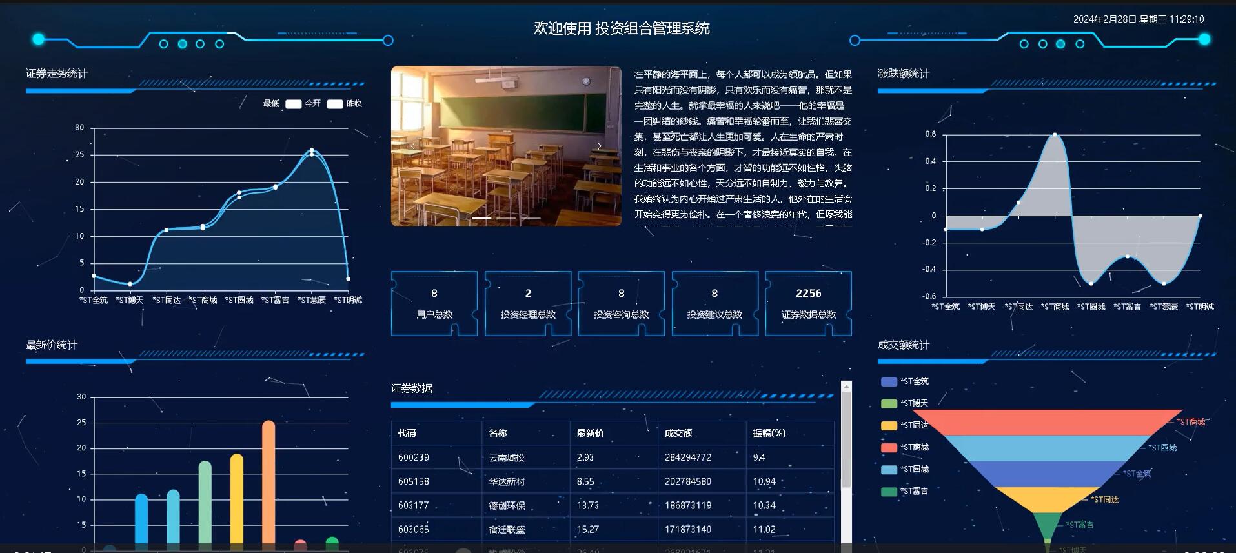
Task: Toggle *ST同达 in funnel legend
Action: tap(905, 425)
